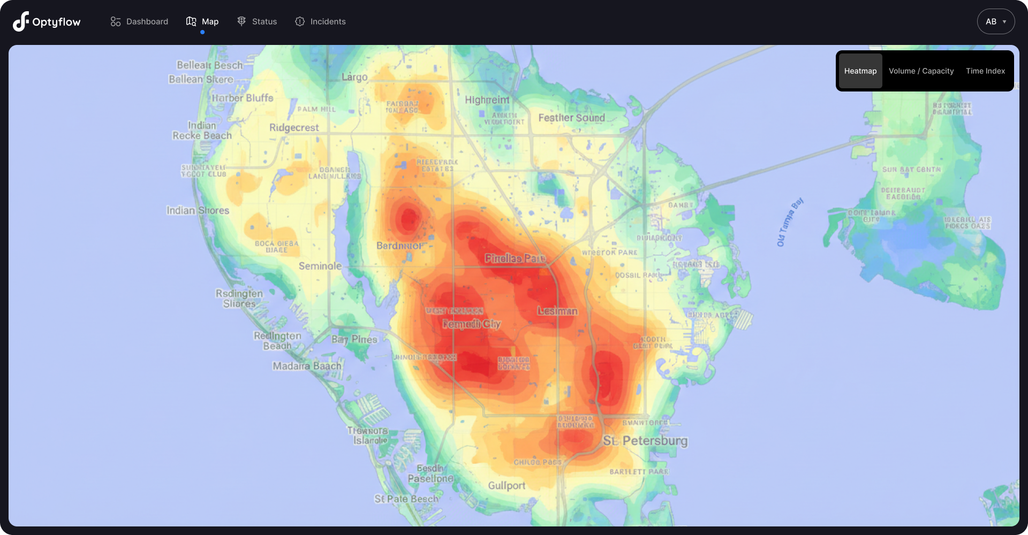The width and height of the screenshot is (1028, 535).
Task: Click the Incidents alert icon
Action: point(300,21)
